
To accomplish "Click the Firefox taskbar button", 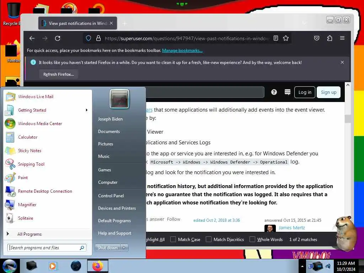I will [98, 266].
